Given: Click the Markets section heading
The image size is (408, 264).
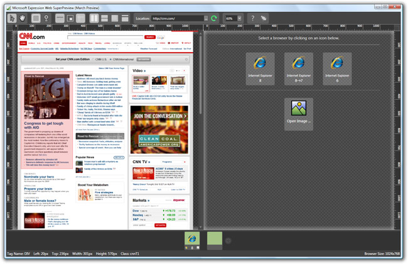Looking at the screenshot, I should [141, 200].
